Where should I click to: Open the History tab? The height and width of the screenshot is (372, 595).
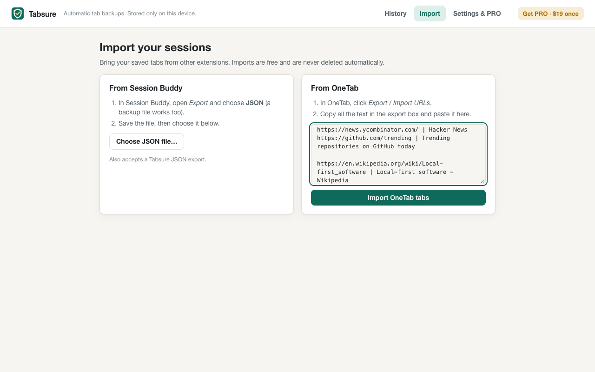tap(396, 13)
